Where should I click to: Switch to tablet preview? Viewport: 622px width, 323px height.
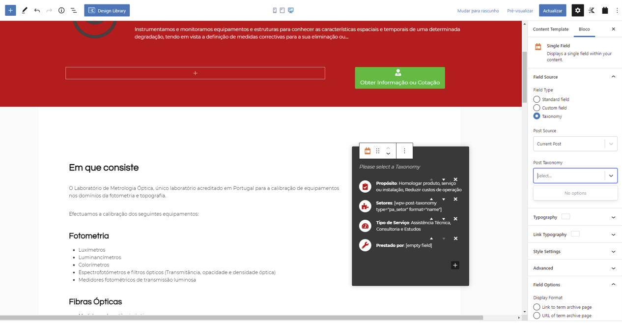point(283,10)
